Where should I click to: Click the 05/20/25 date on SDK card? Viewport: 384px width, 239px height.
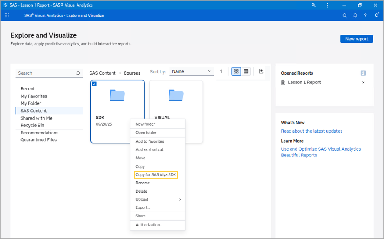coord(104,124)
